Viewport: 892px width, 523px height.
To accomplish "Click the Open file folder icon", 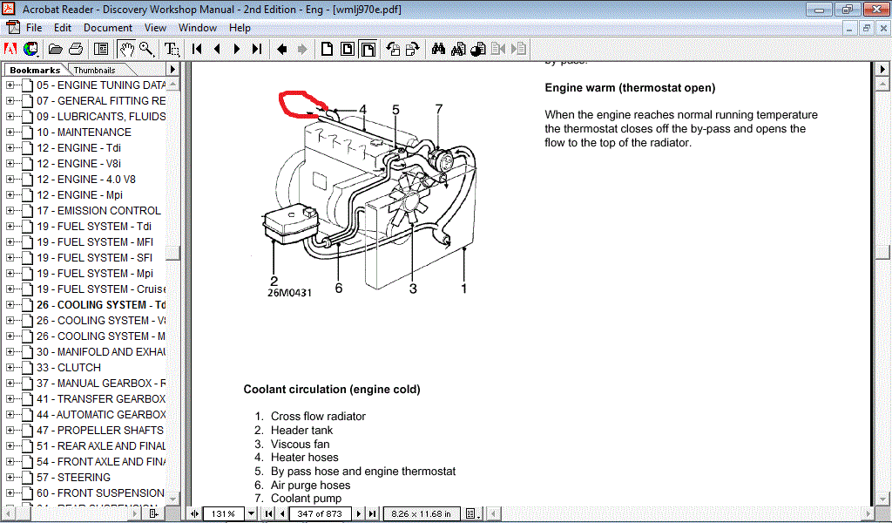I will [x=56, y=49].
